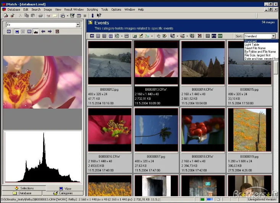Image resolution: width=280 pixels, height=203 pixels.
Task: Click the blue info 'i' icon
Action: coord(92,16)
